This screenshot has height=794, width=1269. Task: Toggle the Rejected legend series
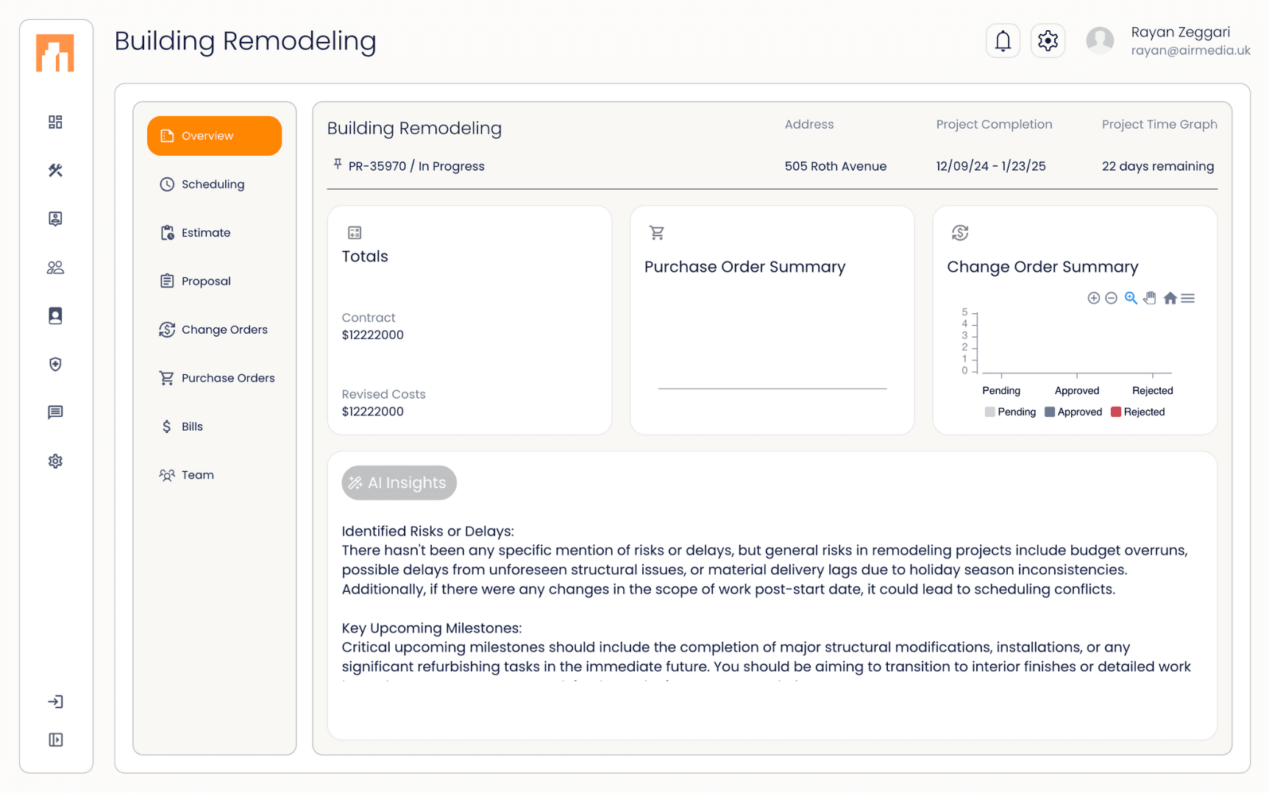point(1138,412)
